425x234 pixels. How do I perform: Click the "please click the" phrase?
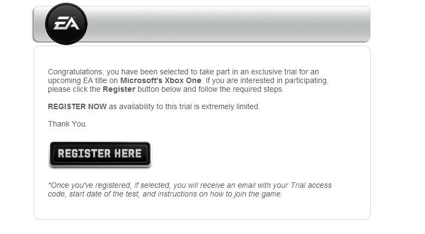[x=74, y=89]
